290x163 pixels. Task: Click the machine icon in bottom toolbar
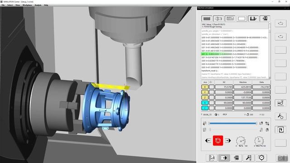tap(237, 158)
